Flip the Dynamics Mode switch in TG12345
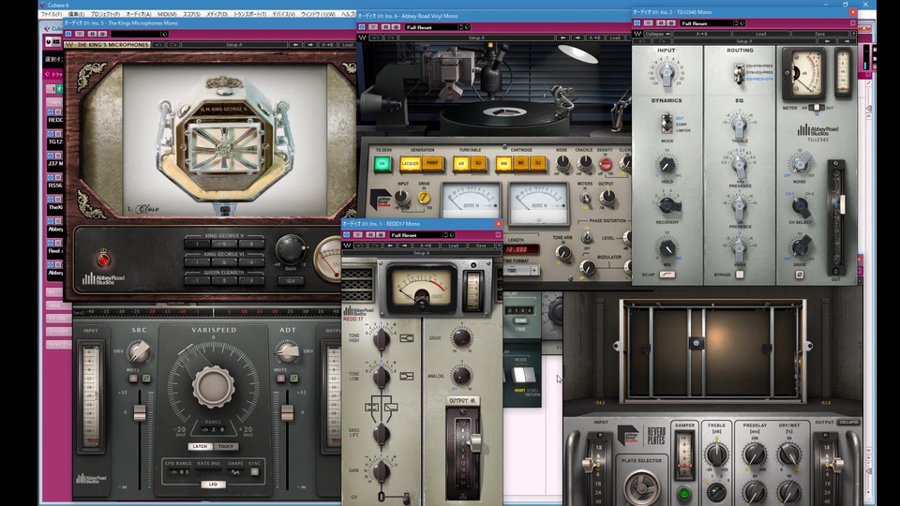Image resolution: width=900 pixels, height=506 pixels. click(667, 123)
